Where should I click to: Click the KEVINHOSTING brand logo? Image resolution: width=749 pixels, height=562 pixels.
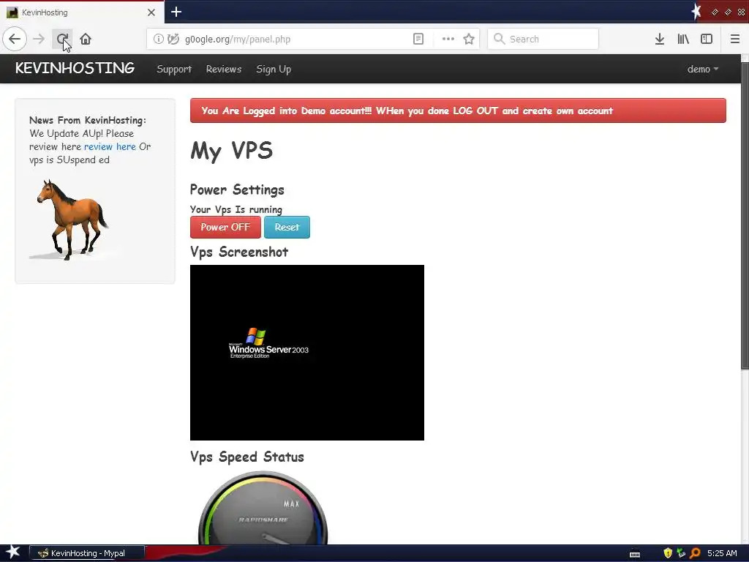click(75, 68)
